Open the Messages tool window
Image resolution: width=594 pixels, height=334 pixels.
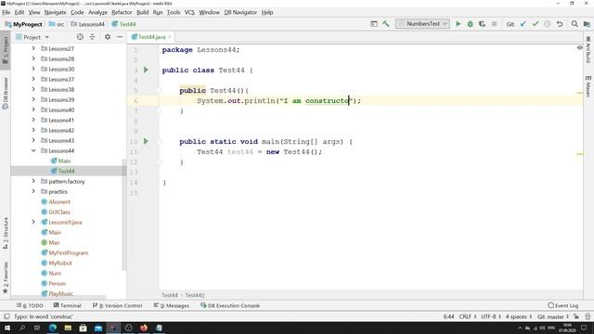(x=172, y=305)
